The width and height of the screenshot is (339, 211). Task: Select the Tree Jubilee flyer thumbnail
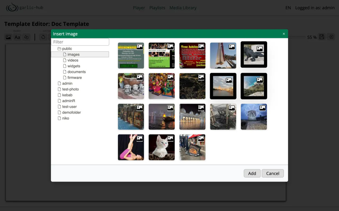pos(192,55)
